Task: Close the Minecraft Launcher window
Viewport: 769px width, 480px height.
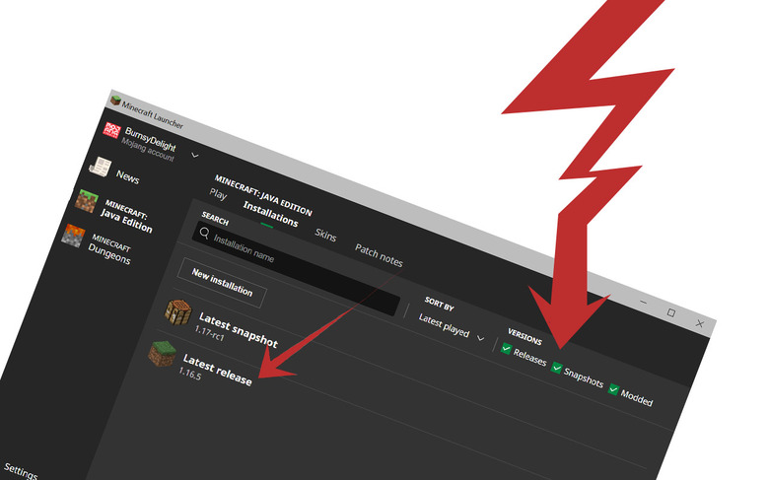Action: pyautogui.click(x=700, y=323)
